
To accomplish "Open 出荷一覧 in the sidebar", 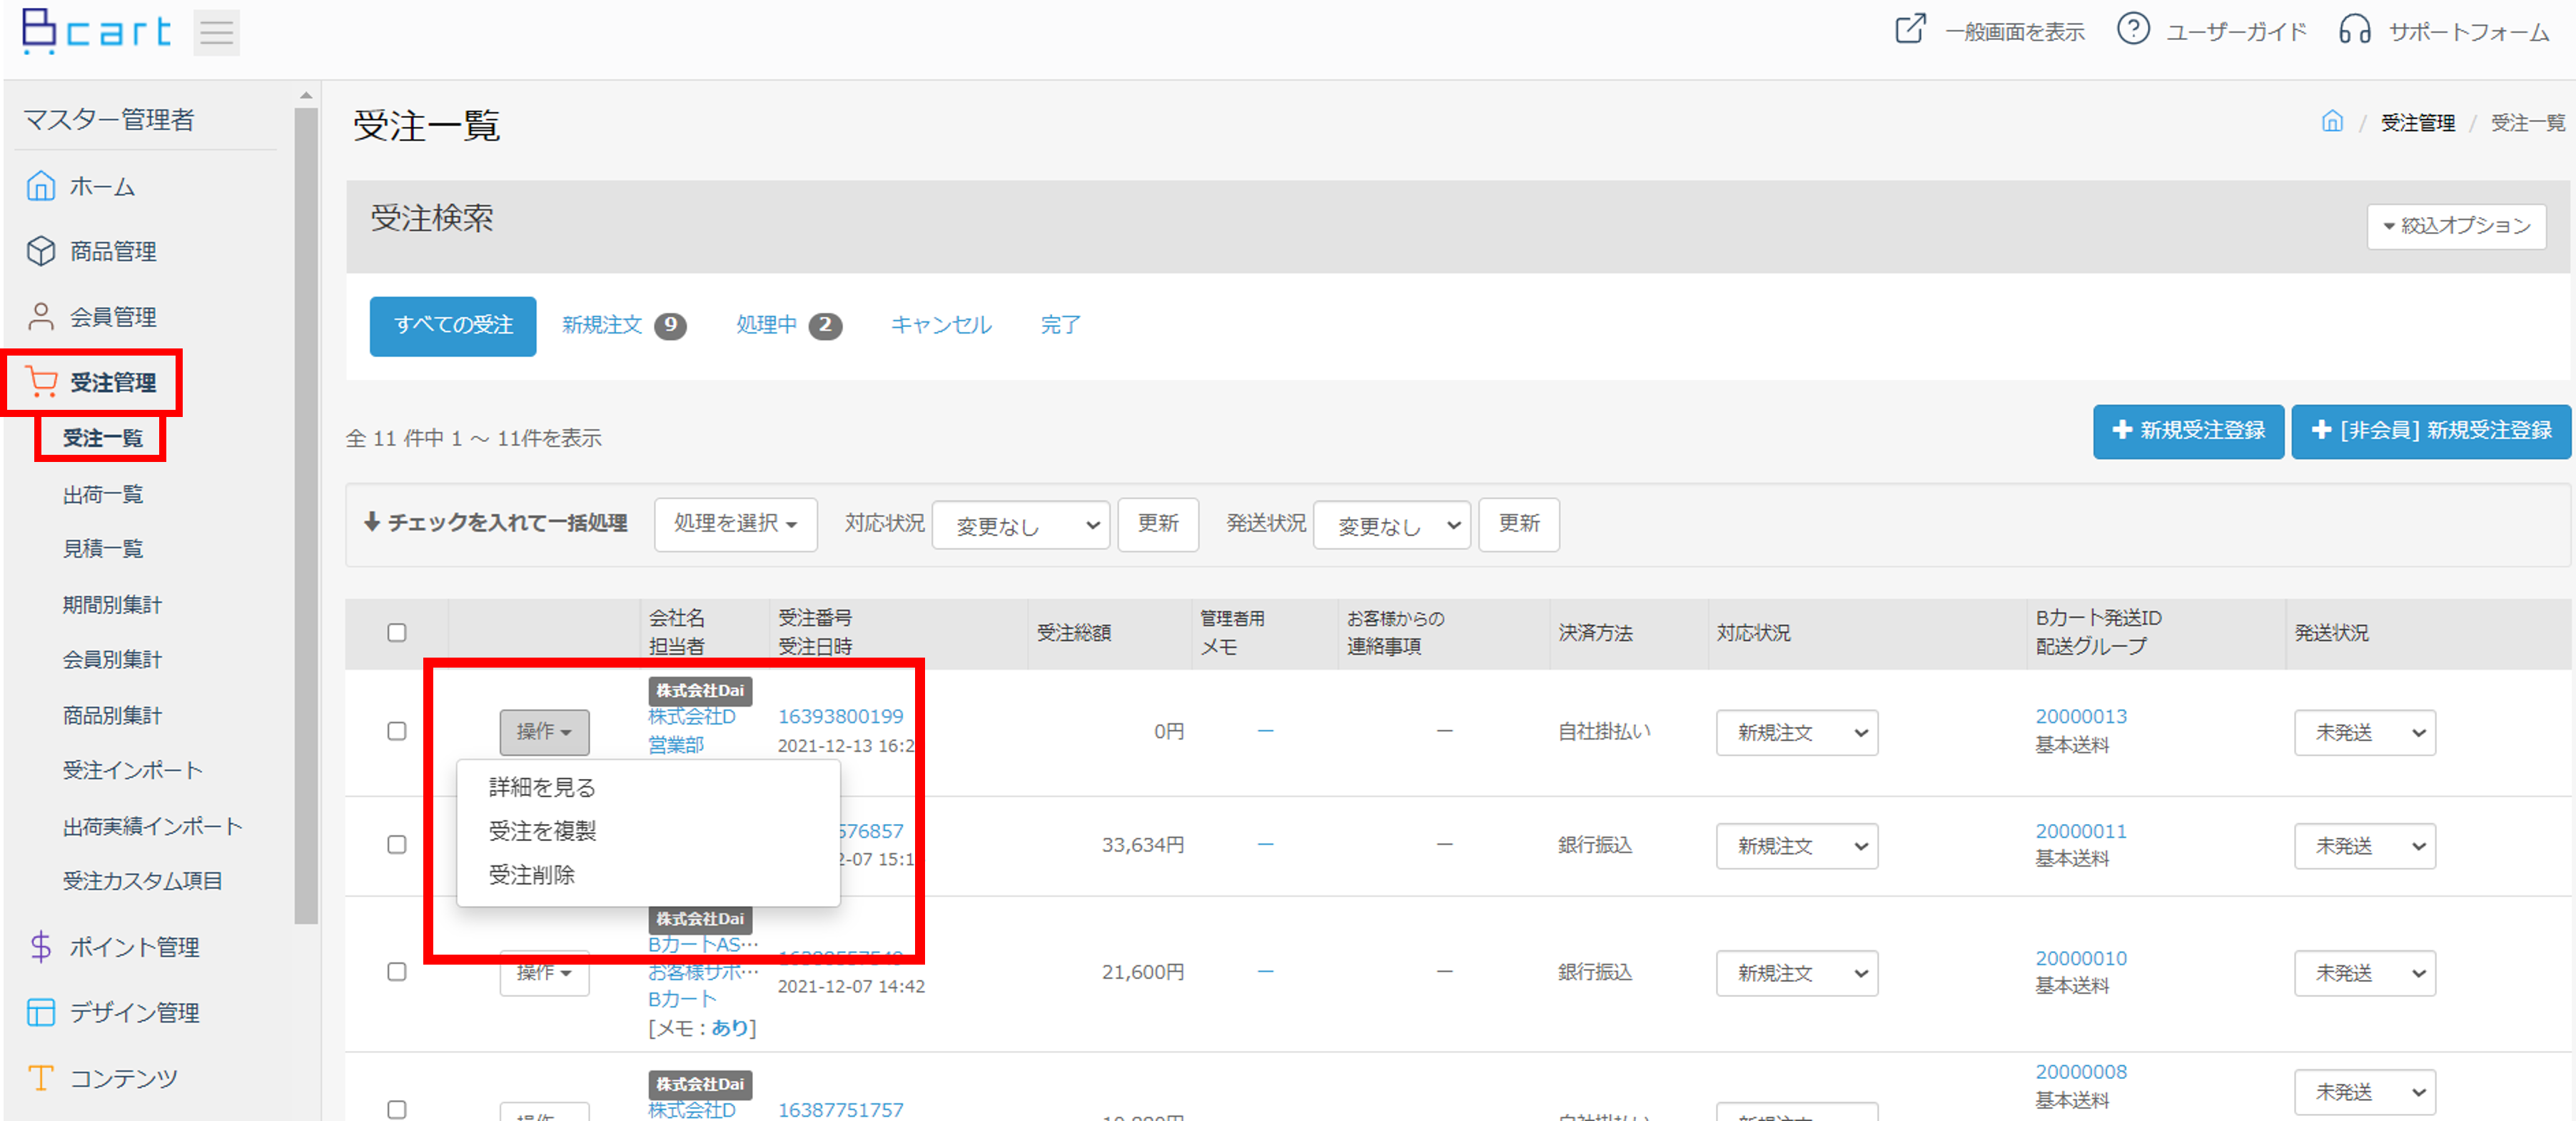I will point(103,495).
